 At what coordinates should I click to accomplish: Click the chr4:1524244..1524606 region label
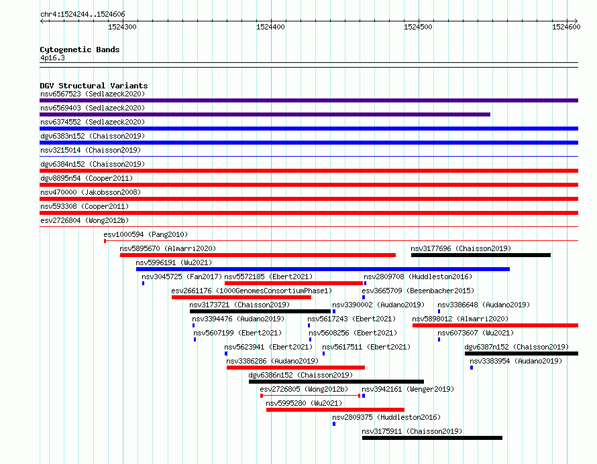(83, 14)
